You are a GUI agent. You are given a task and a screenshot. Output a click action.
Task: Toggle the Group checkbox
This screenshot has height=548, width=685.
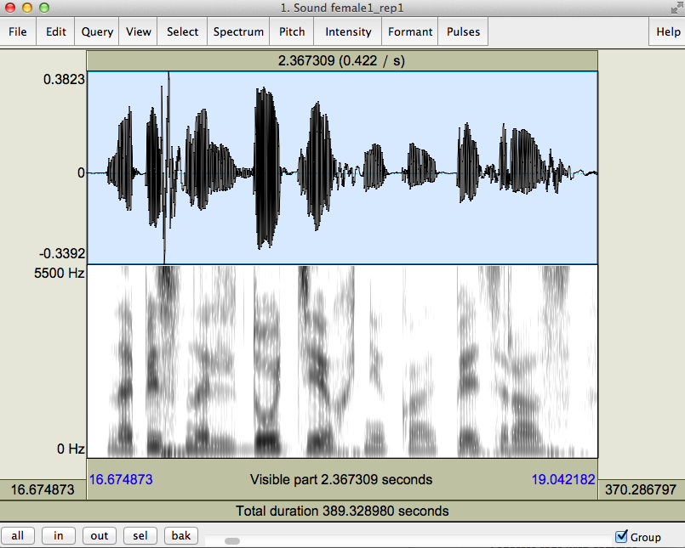[621, 536]
